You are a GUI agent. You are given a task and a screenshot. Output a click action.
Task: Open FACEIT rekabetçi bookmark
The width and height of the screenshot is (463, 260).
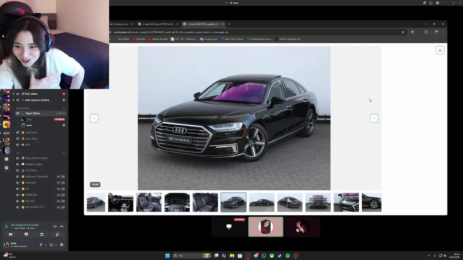(288, 39)
